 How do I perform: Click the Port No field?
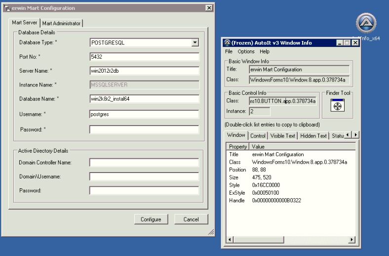[144, 57]
